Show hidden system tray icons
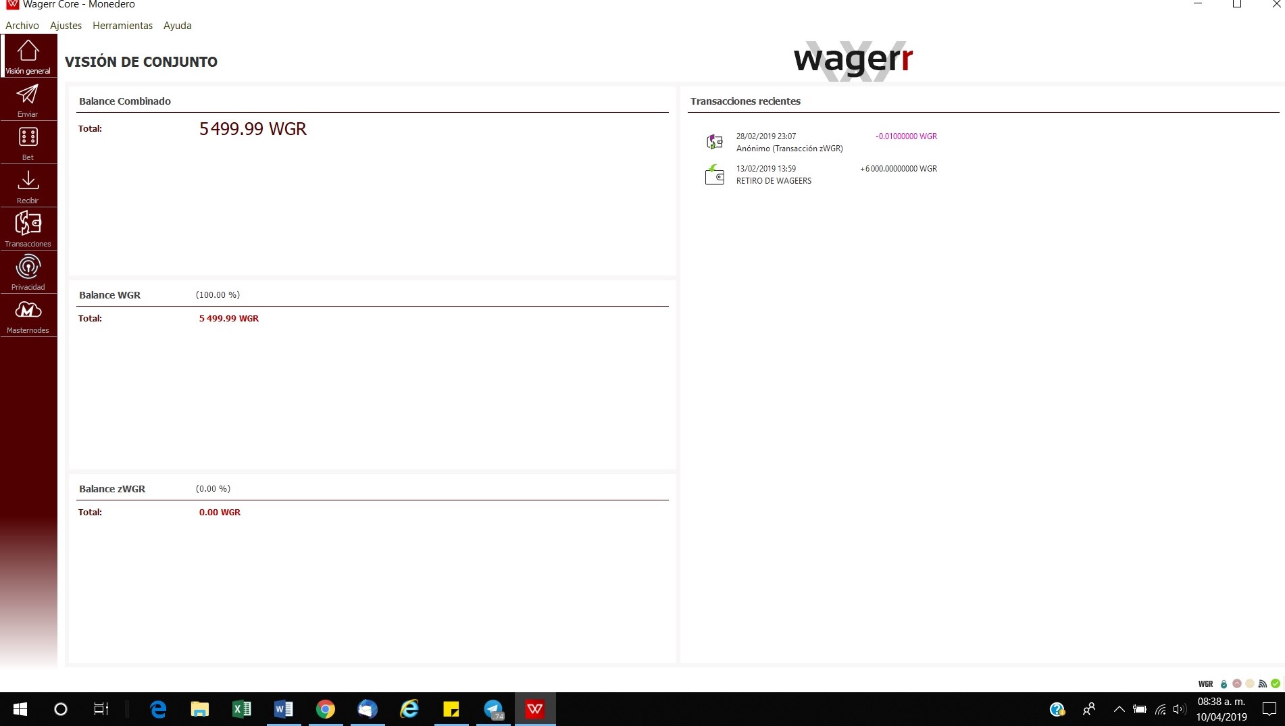 click(x=1119, y=709)
